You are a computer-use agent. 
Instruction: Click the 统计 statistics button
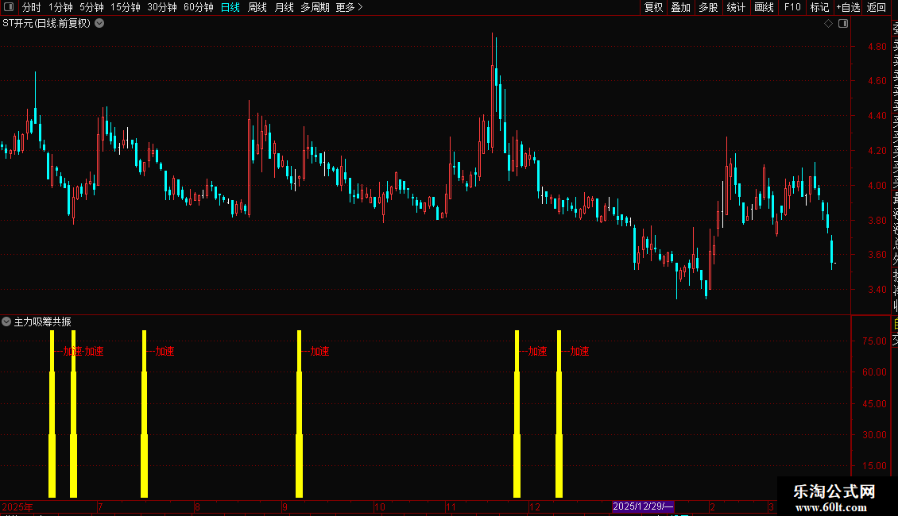(x=736, y=7)
